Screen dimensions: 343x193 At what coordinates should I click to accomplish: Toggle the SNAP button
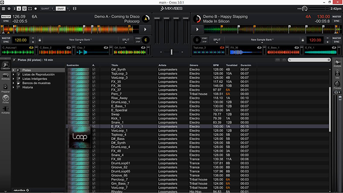[x=61, y=9]
